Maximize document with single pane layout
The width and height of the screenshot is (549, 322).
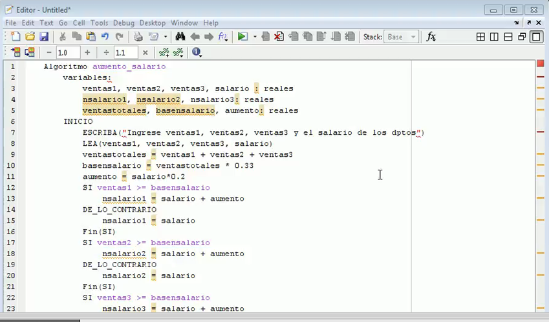click(x=536, y=37)
